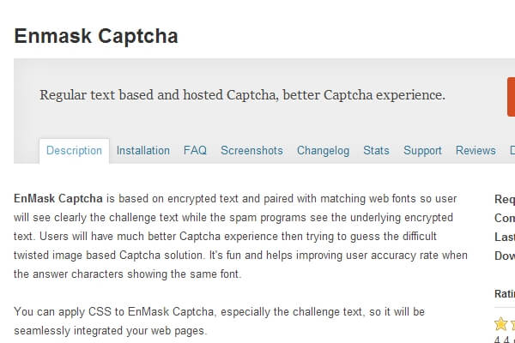Click the Enmask Captcha page title
The width and height of the screenshot is (515, 343).
96,36
